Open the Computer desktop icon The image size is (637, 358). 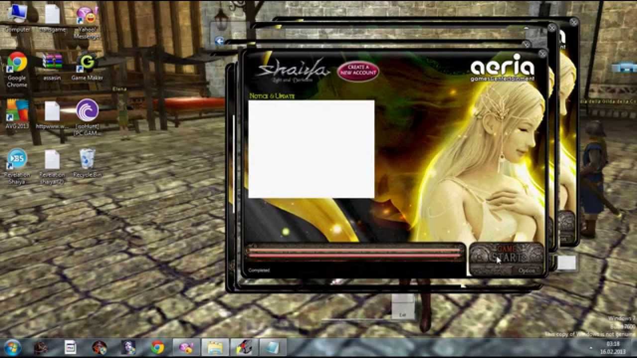(x=17, y=18)
